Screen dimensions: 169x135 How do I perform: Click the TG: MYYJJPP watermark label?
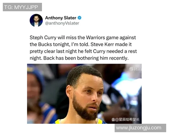[21, 7]
